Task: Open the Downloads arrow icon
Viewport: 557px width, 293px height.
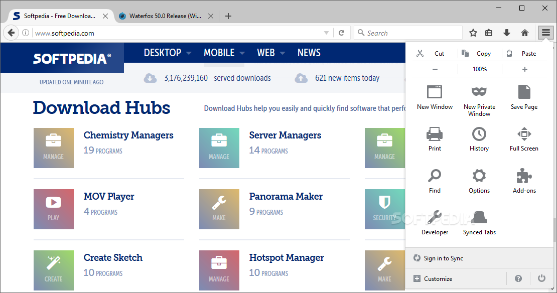Action: [x=507, y=33]
